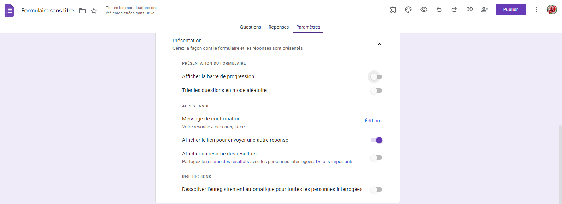Edit the confirmation message via Édition link
Image resolution: width=562 pixels, height=204 pixels.
point(372,120)
